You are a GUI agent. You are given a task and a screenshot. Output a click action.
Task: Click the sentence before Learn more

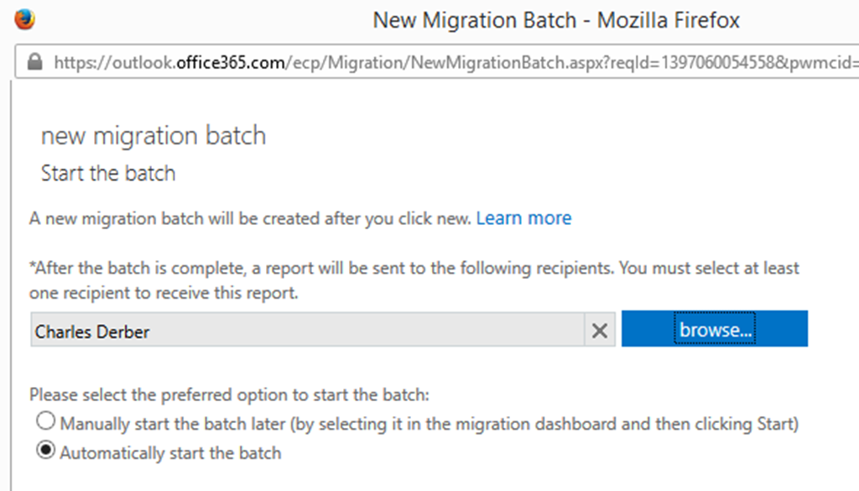(x=250, y=219)
